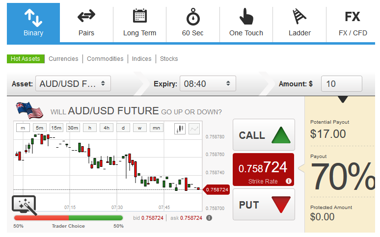Click bid/ask info icon
The image size is (380, 237).
pyautogui.click(x=209, y=218)
